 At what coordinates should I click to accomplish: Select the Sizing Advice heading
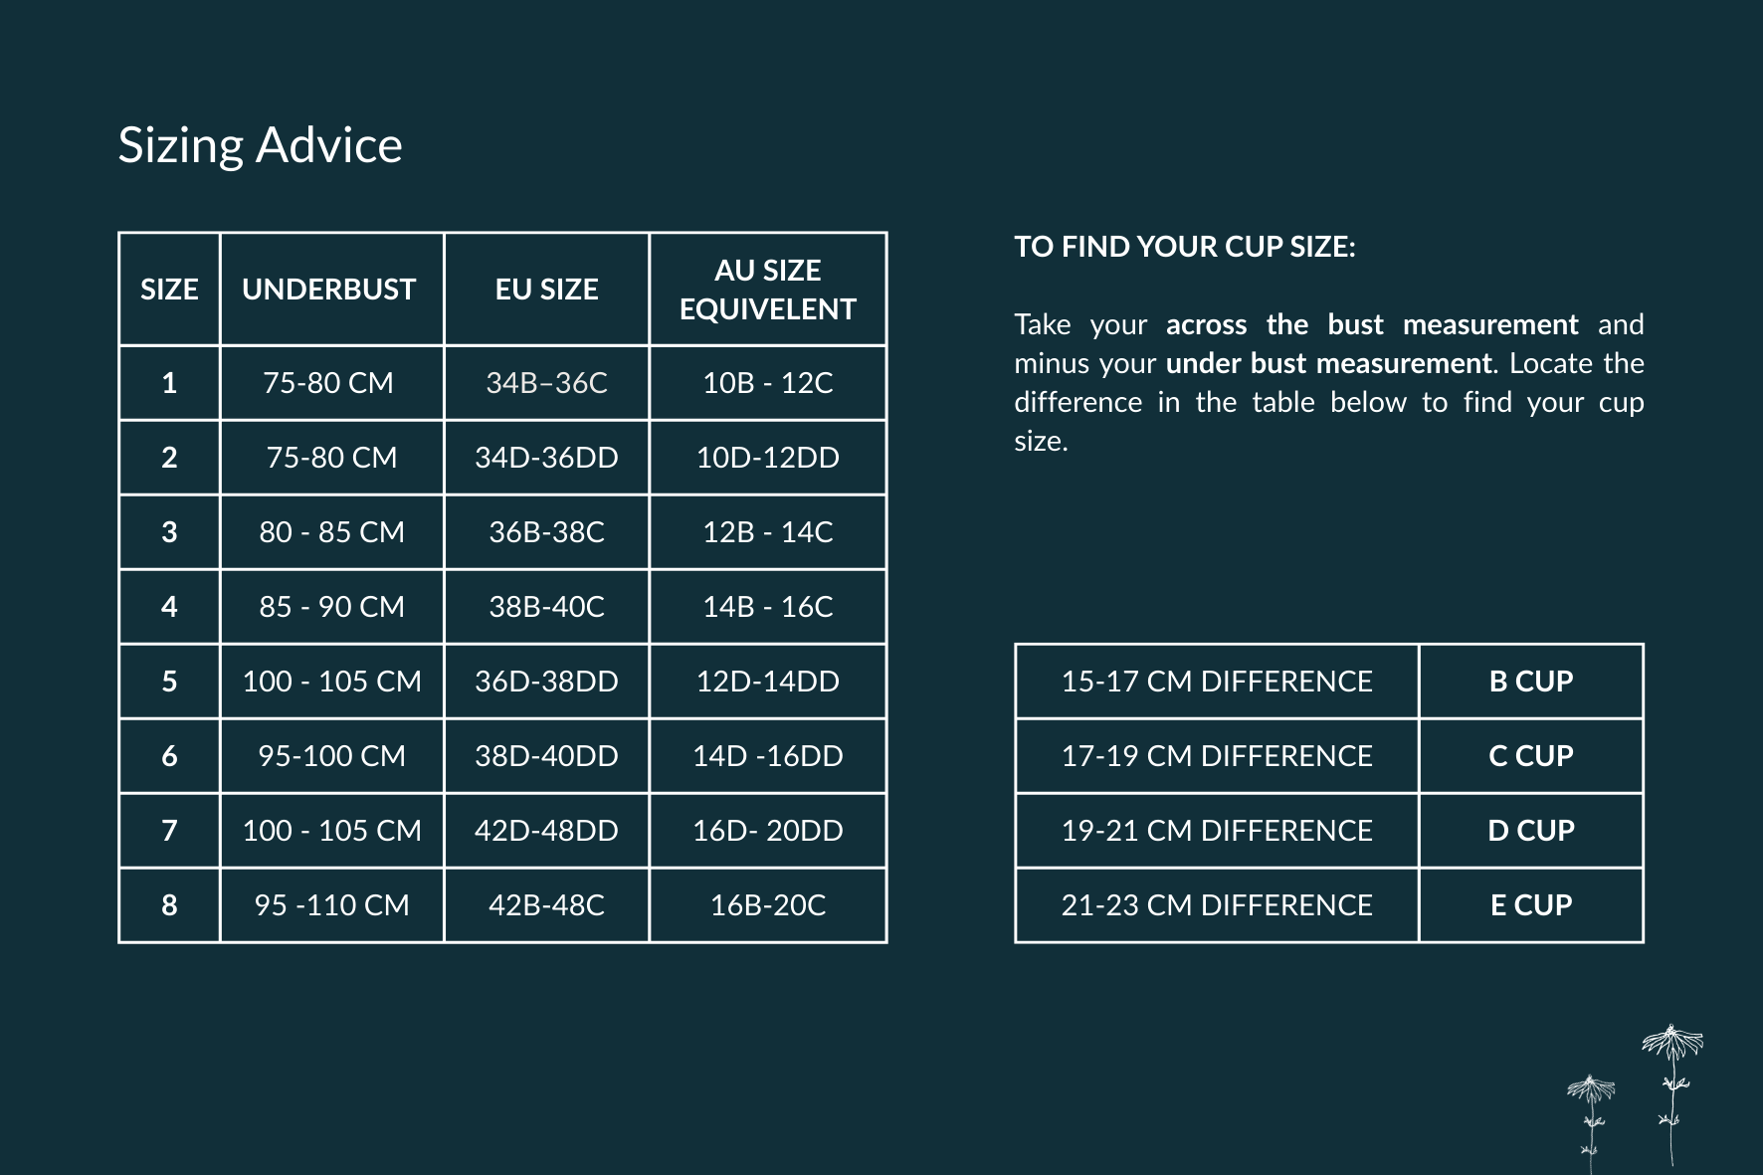pos(260,145)
